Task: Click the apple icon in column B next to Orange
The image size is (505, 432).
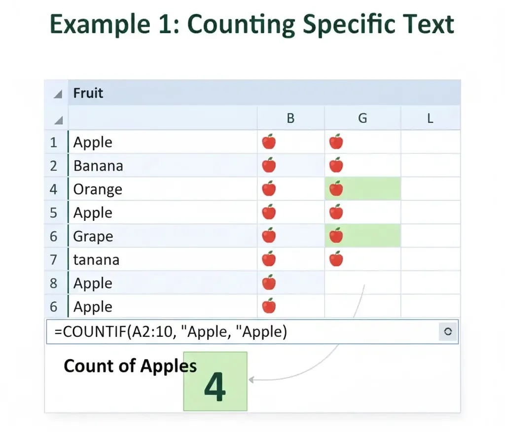Action: point(269,189)
